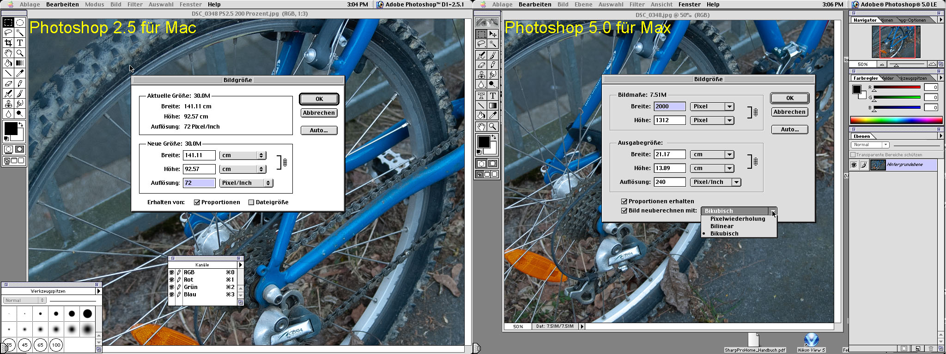The width and height of the screenshot is (946, 354).
Task: Open Höhe cm unit dropdown in Photoshop 2.5
Action: pyautogui.click(x=243, y=169)
